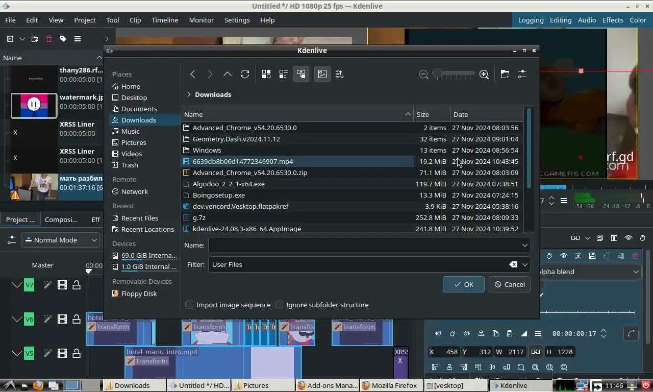Delete selected clip from project bin
This screenshot has height=392, width=653.
tap(49, 39)
